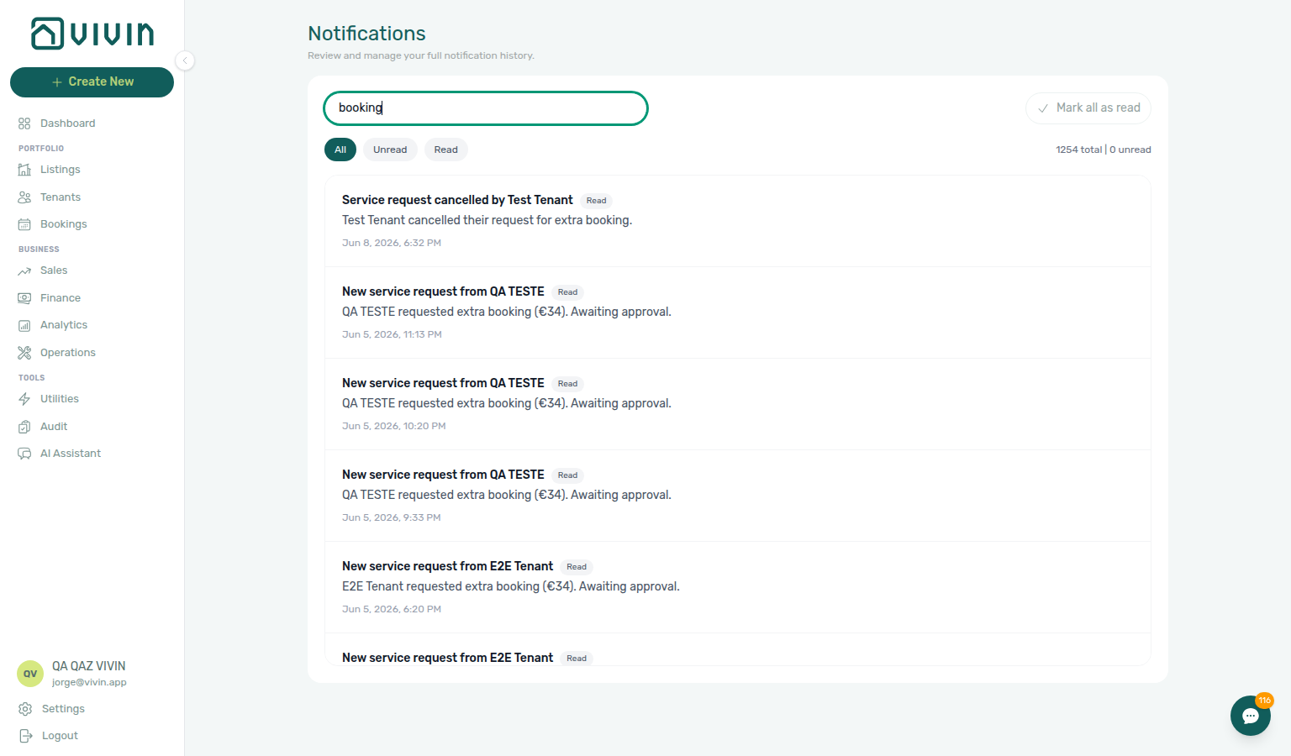This screenshot has height=756, width=1291.
Task: Click the Notifications page heading
Action: click(366, 34)
